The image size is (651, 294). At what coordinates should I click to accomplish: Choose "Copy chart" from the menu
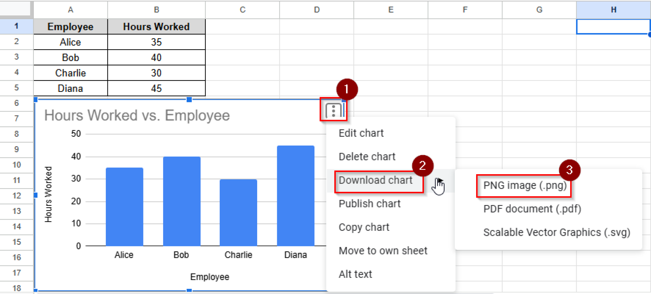364,227
